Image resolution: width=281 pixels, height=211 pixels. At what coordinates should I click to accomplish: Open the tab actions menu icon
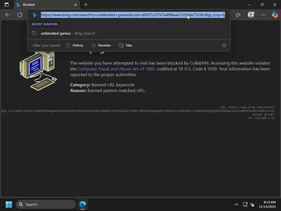[x=7, y=5]
